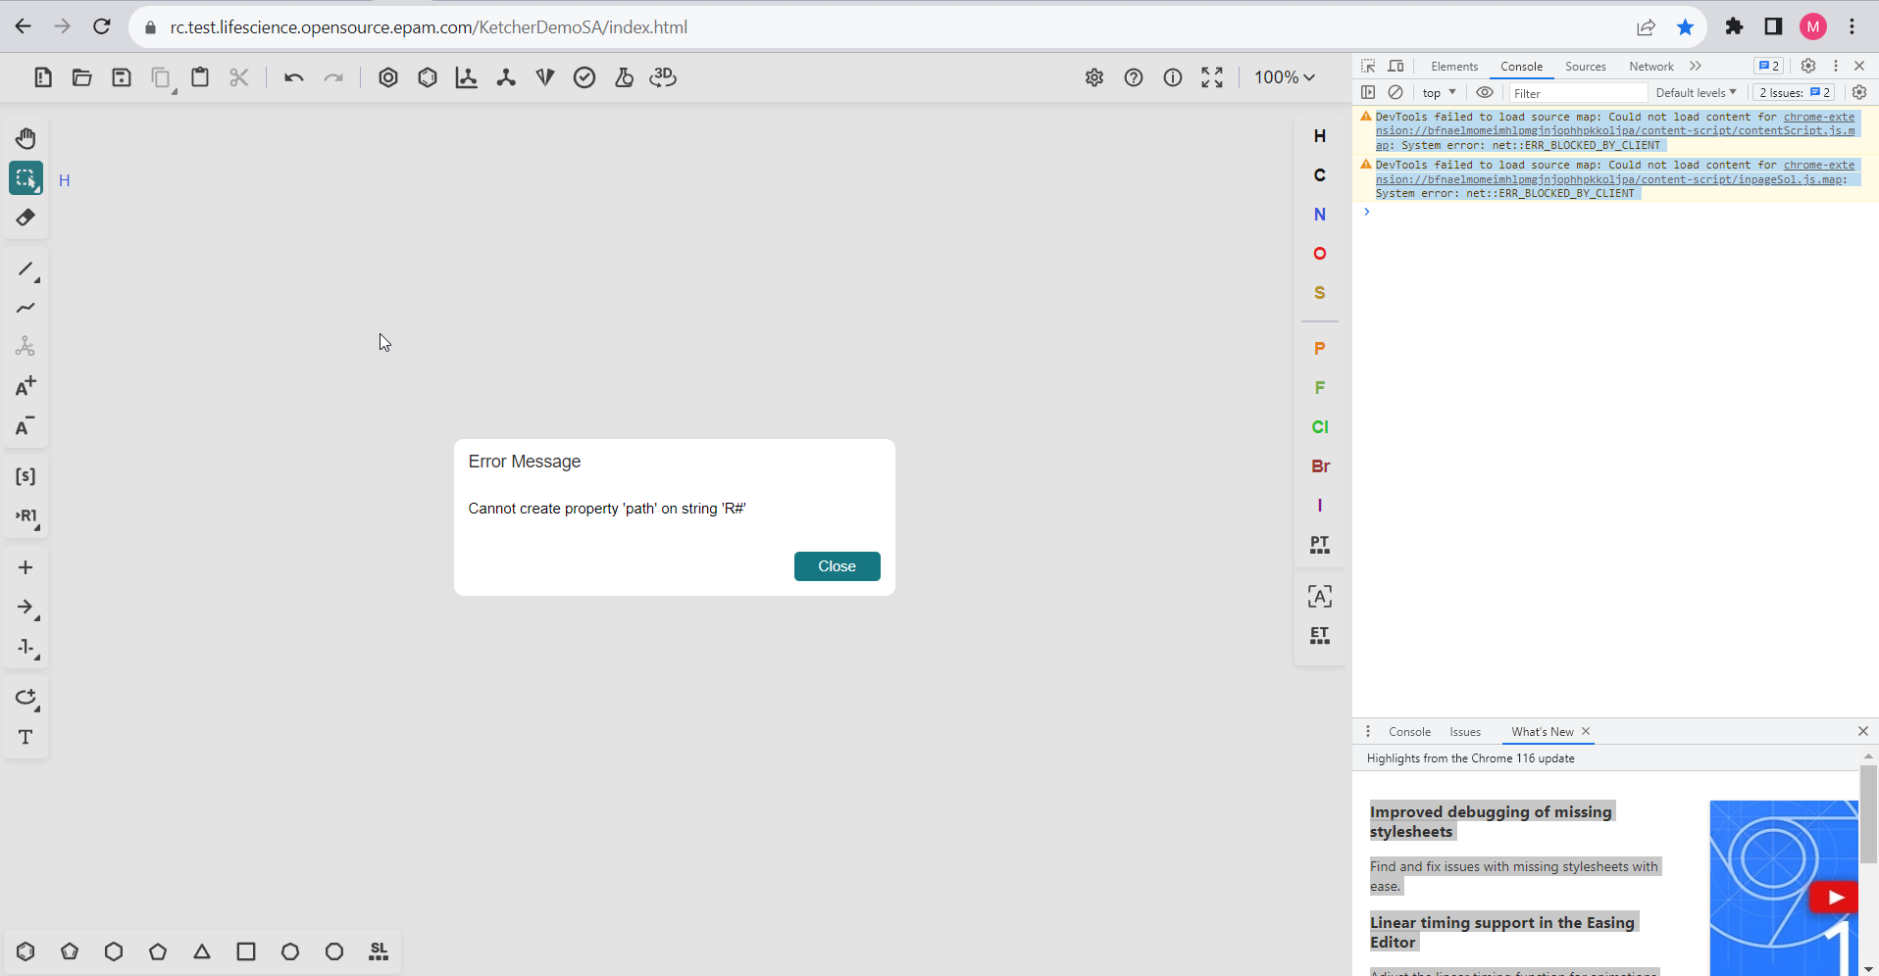Toggle the device toolbar in DevTools
The image size is (1879, 976).
(1396, 66)
